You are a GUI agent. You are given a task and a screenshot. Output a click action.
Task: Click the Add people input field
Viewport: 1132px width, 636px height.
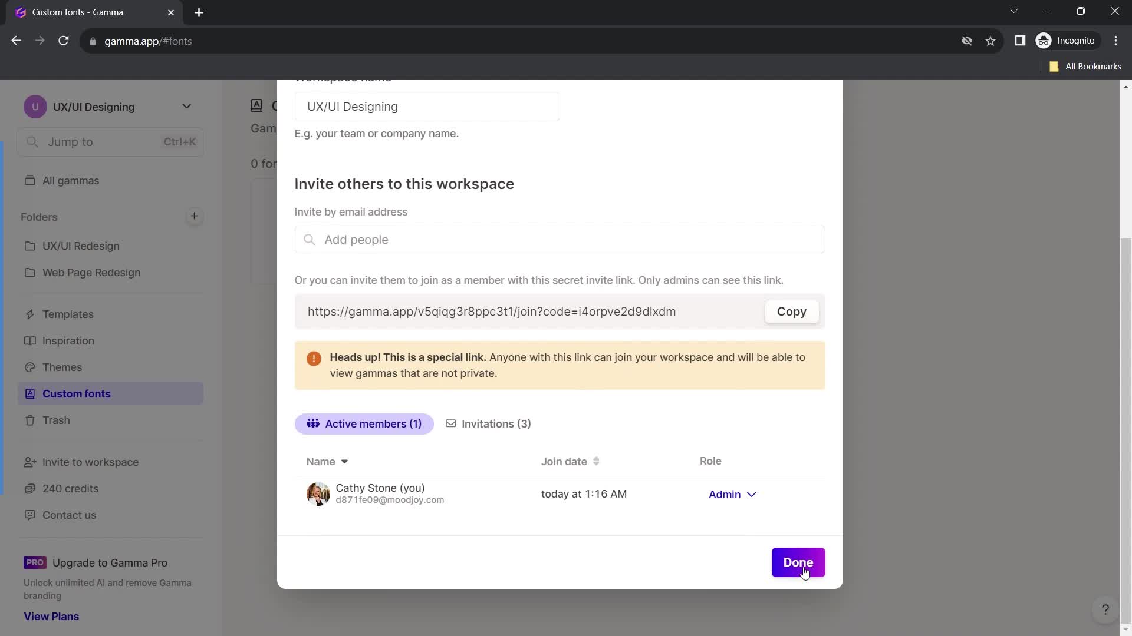[x=560, y=240]
